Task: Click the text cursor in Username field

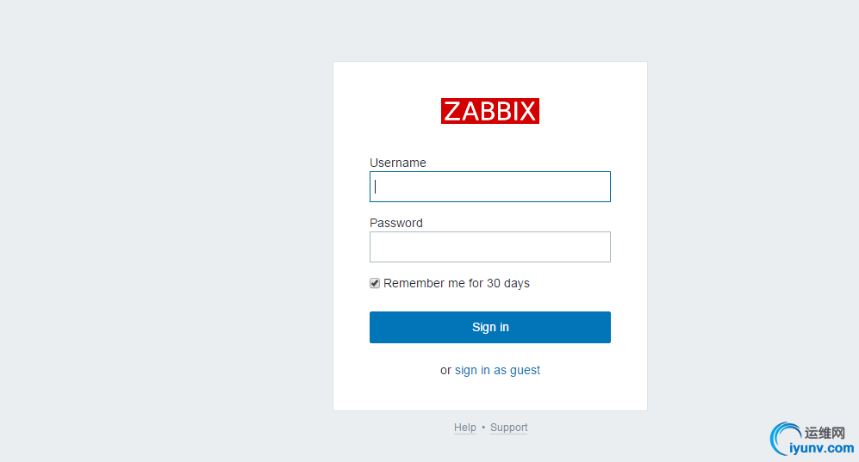Action: (x=376, y=187)
